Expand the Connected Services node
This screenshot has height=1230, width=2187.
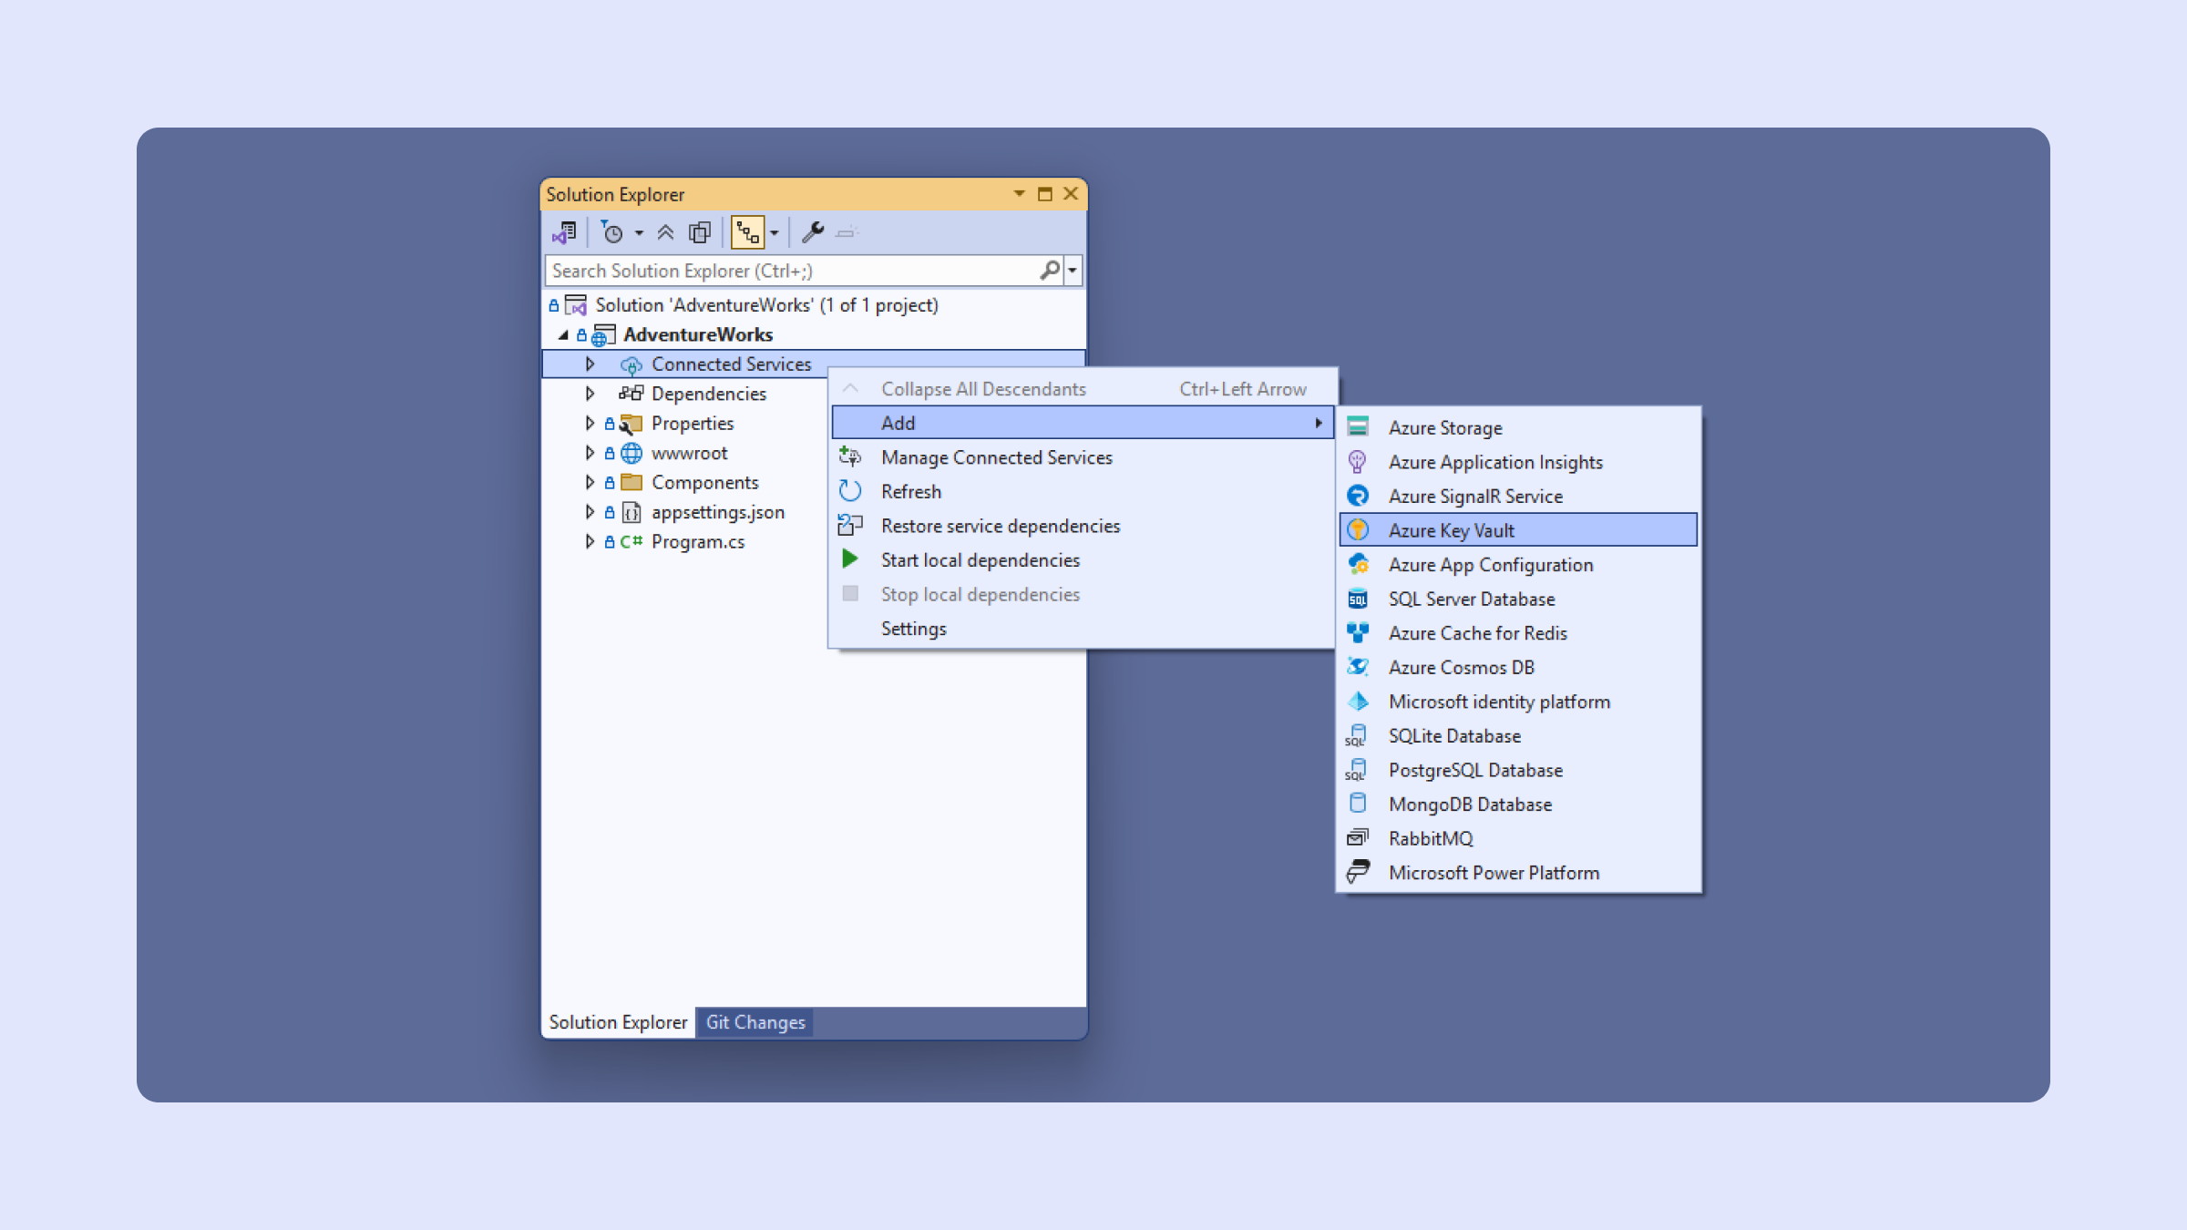pyautogui.click(x=590, y=364)
